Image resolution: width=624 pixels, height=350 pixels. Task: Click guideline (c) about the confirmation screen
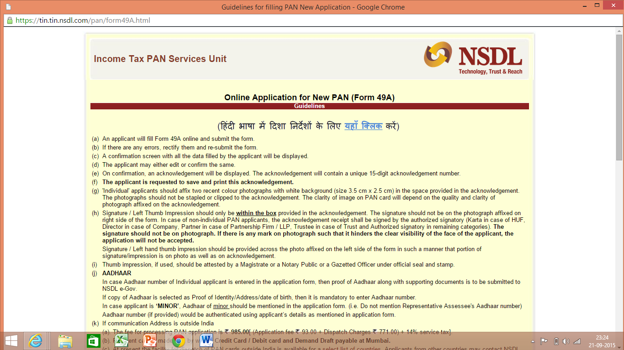(205, 156)
